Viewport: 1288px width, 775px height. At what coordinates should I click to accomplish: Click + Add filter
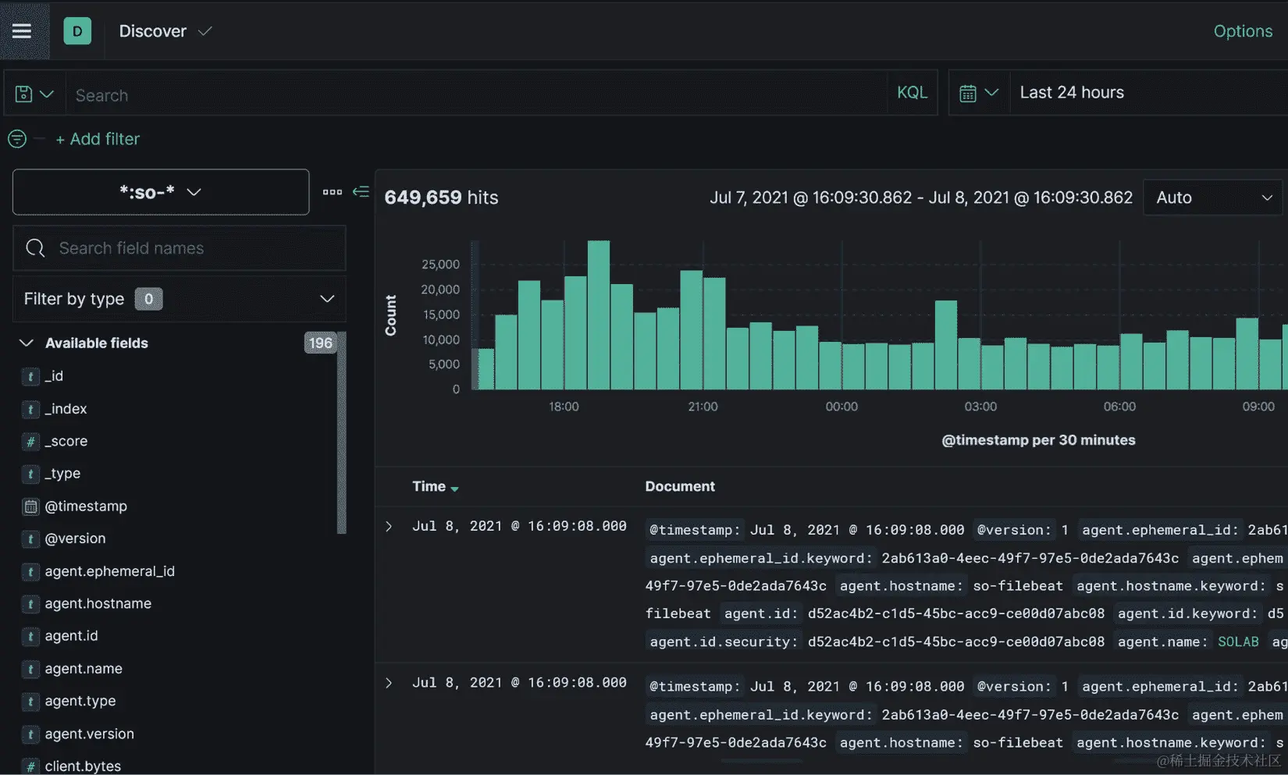coord(98,139)
